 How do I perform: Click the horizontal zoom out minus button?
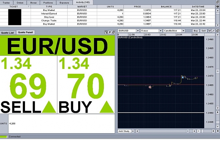pyautogui.click(x=199, y=131)
